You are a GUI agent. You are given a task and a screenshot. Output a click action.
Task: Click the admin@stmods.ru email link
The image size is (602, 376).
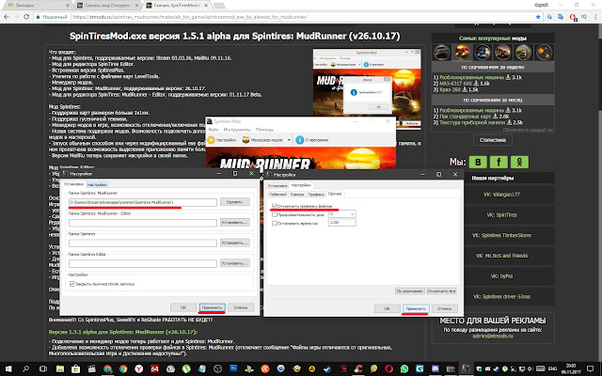pos(493,336)
